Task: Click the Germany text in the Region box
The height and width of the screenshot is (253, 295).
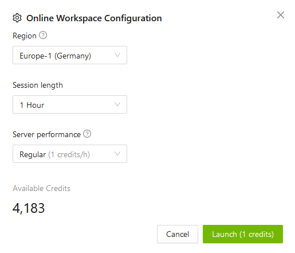Action: [73, 56]
